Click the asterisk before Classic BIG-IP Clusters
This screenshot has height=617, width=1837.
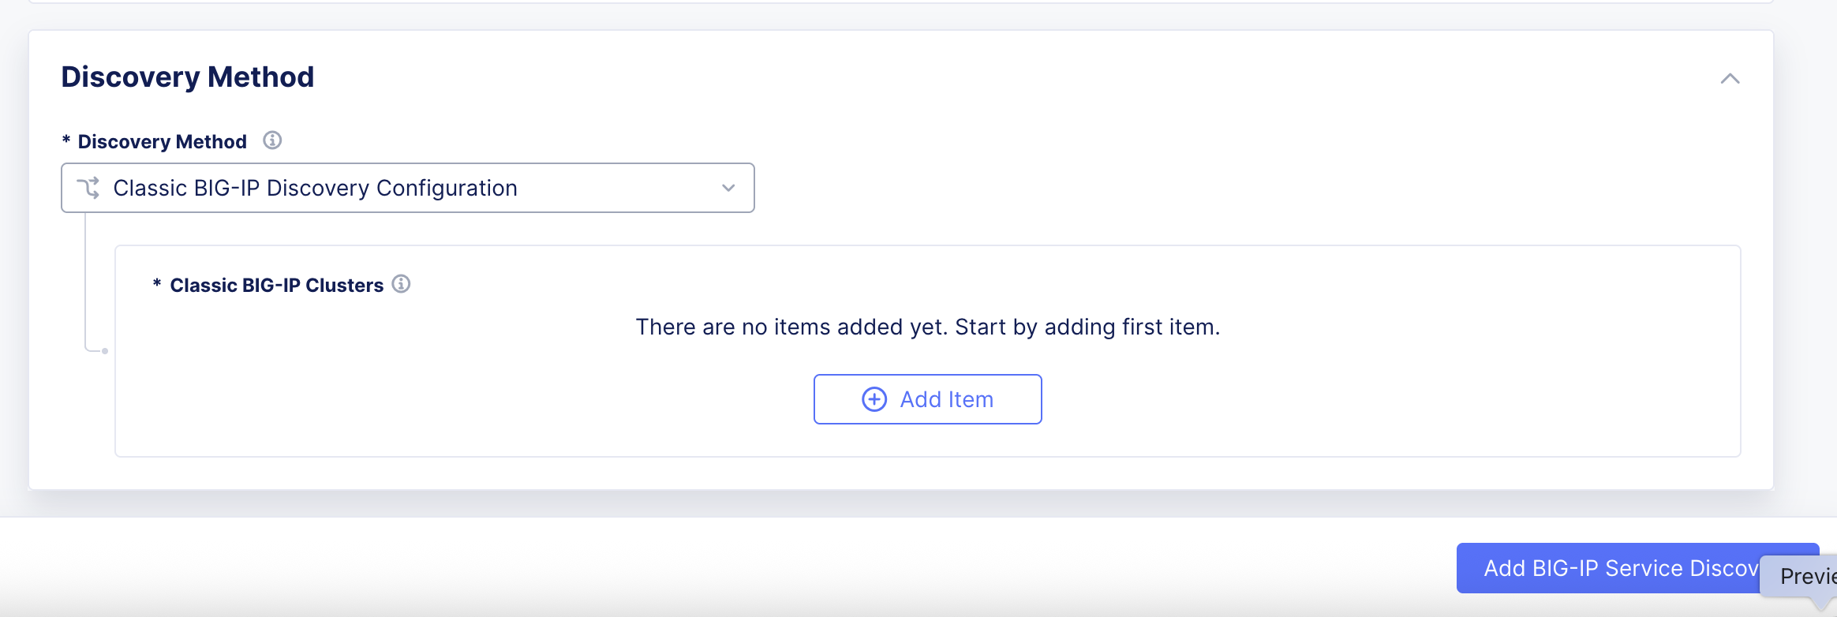point(157,283)
